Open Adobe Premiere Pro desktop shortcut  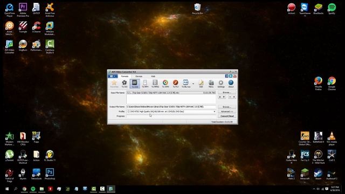23,10
